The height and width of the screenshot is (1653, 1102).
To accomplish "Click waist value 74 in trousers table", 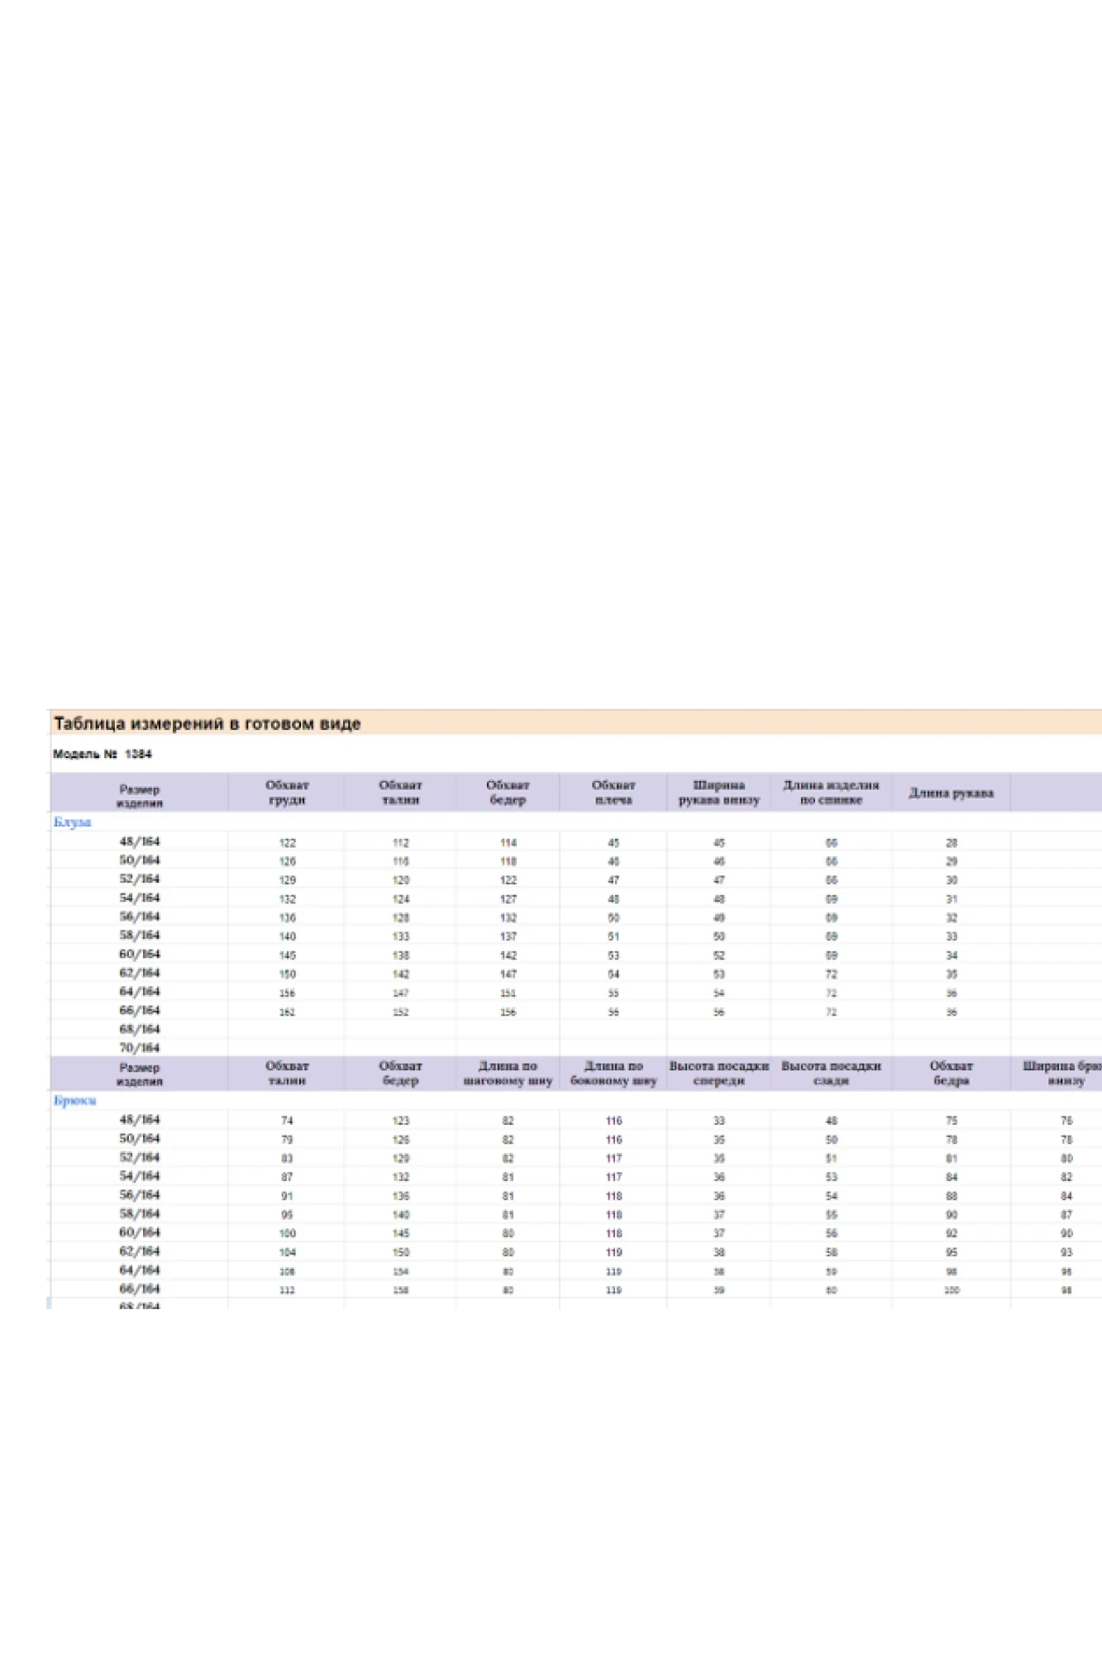I will [x=287, y=1121].
